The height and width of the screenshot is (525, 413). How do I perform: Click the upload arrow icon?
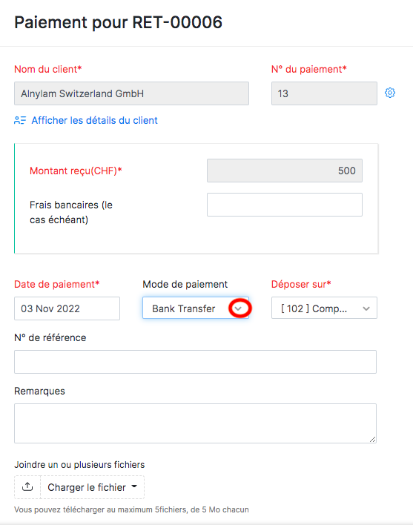[x=27, y=487]
